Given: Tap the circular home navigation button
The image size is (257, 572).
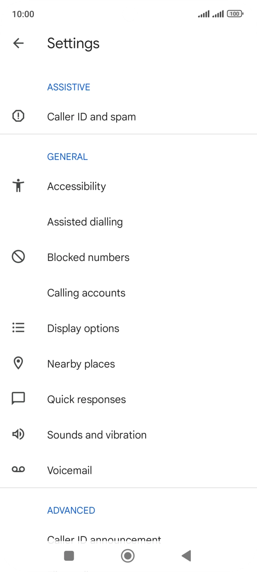Looking at the screenshot, I should pos(127,556).
